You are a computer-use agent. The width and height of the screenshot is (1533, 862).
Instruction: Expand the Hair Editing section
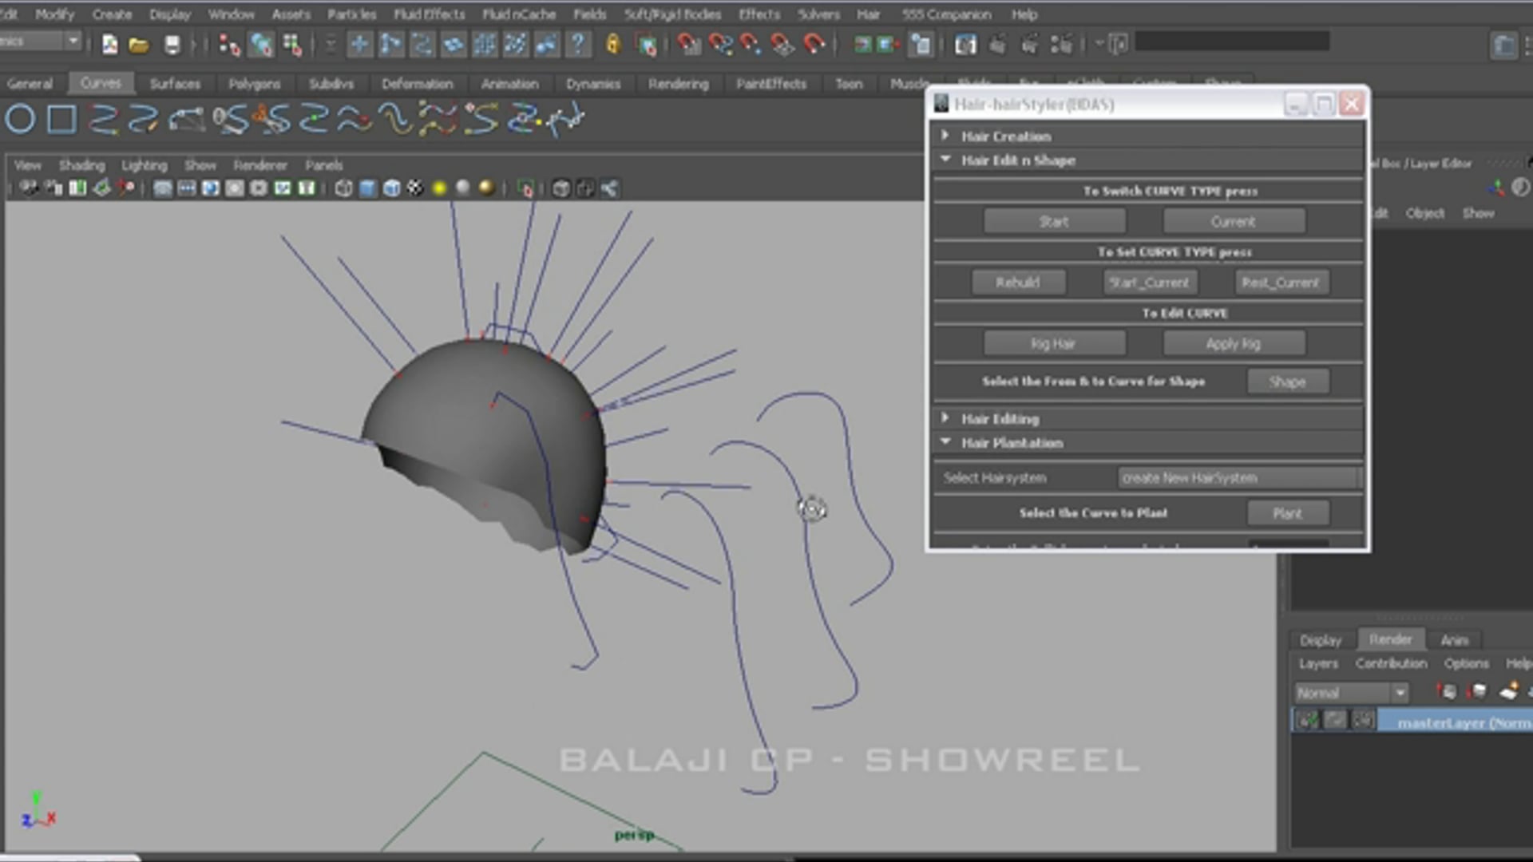(945, 418)
